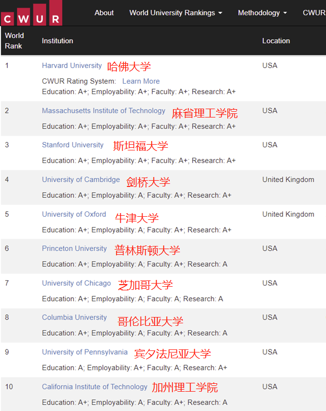This screenshot has width=326, height=411.
Task: Select the ratings line under University of Oxford
Action: click(x=137, y=230)
